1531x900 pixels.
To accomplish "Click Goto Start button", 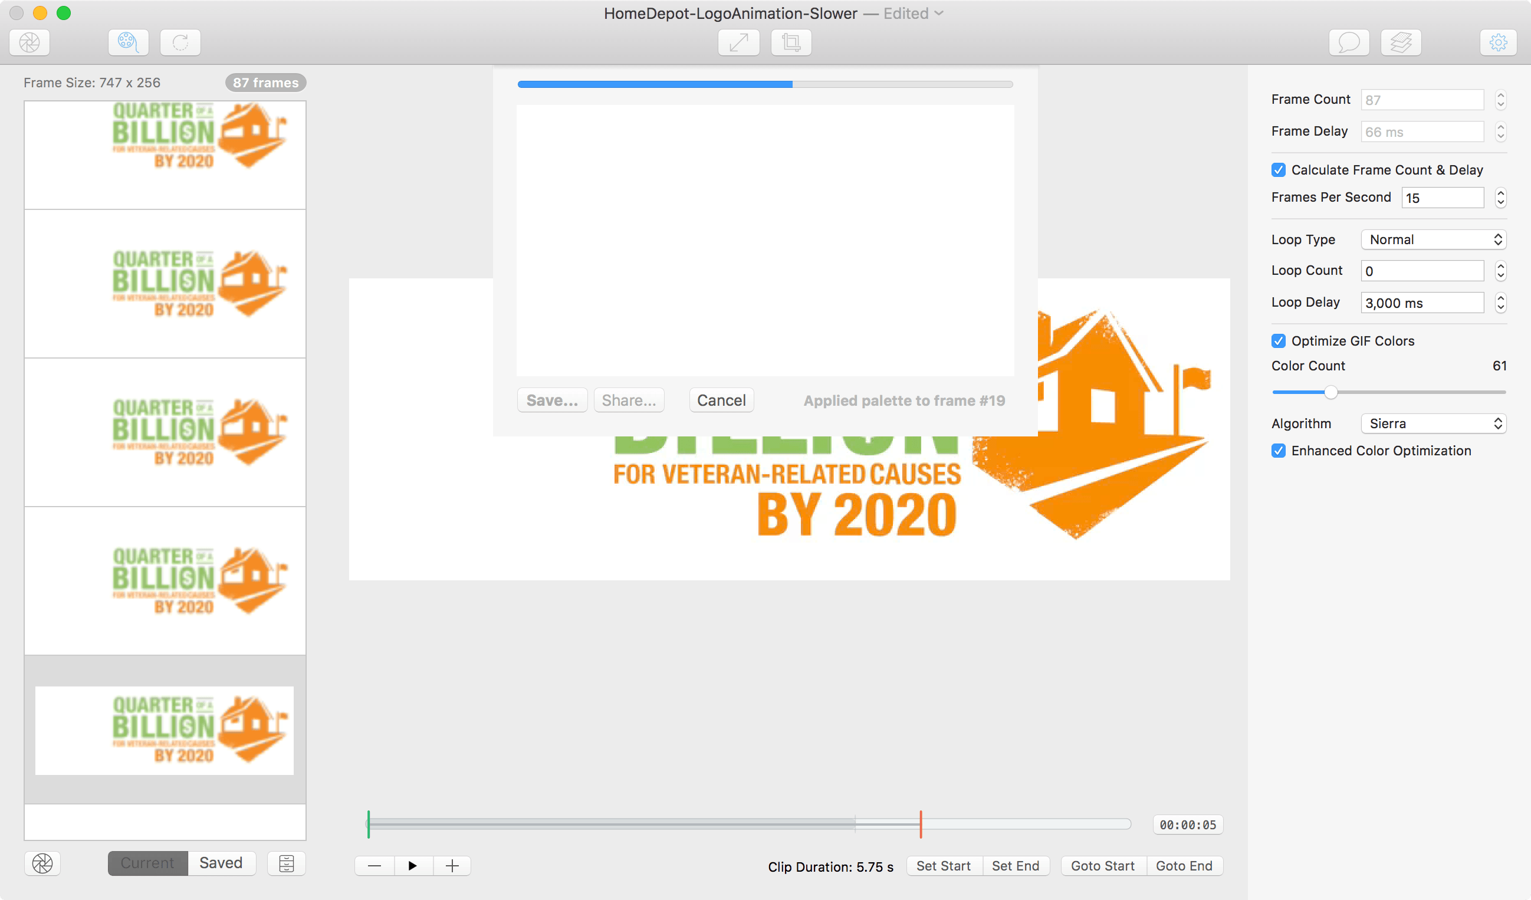I will coord(1103,866).
